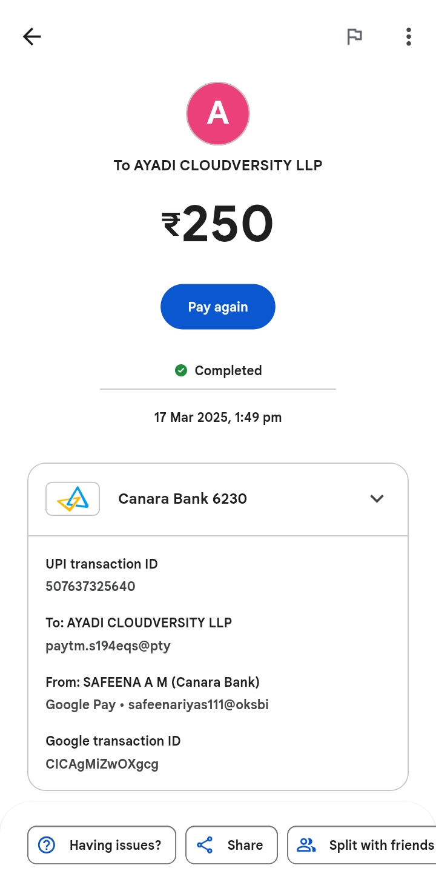Tap the question mark help icon
The height and width of the screenshot is (888, 436).
pos(47,845)
